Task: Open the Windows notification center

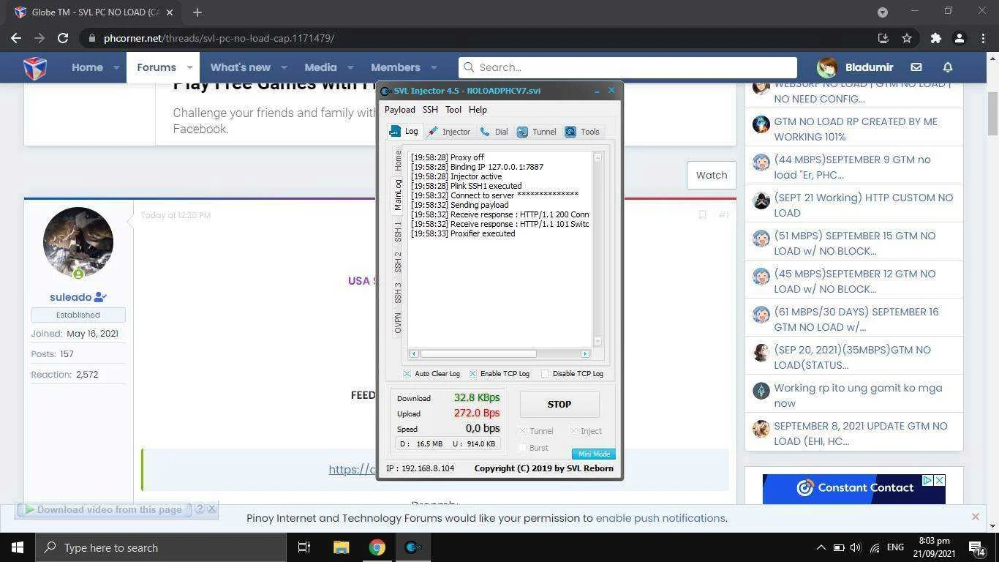Action: 977,547
